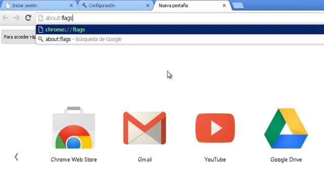This screenshot has width=324, height=182.
Task: Click the wrench icon on the Configuración tab
Action: pos(84,6)
